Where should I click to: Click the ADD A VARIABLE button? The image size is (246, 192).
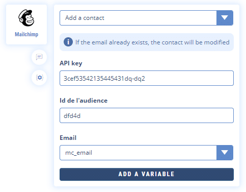point(147,174)
